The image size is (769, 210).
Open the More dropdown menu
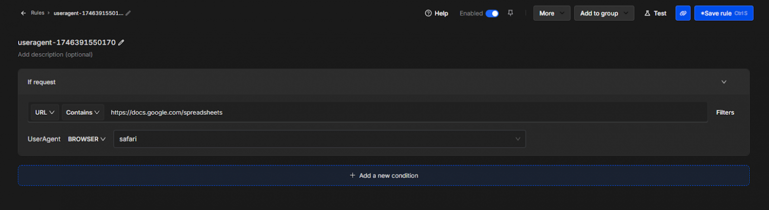552,13
